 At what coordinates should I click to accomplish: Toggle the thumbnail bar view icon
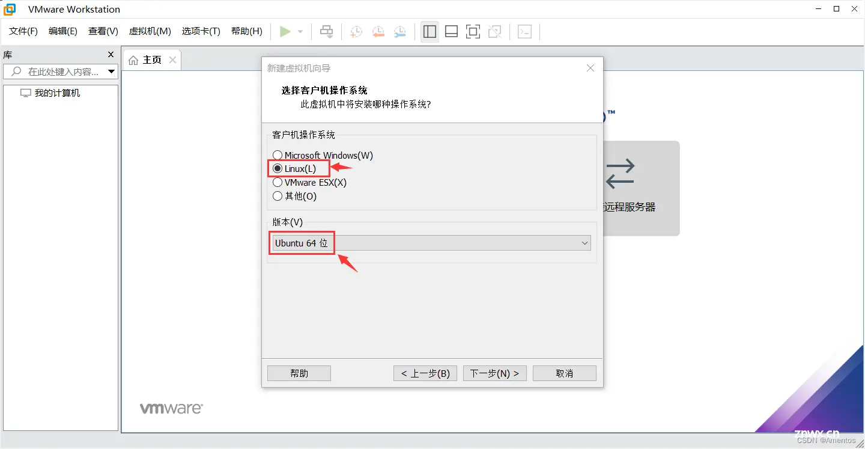pos(451,32)
